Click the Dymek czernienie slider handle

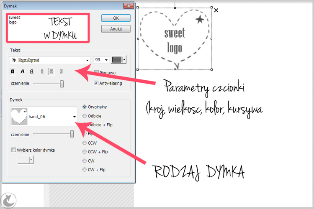pyautogui.click(x=72, y=134)
